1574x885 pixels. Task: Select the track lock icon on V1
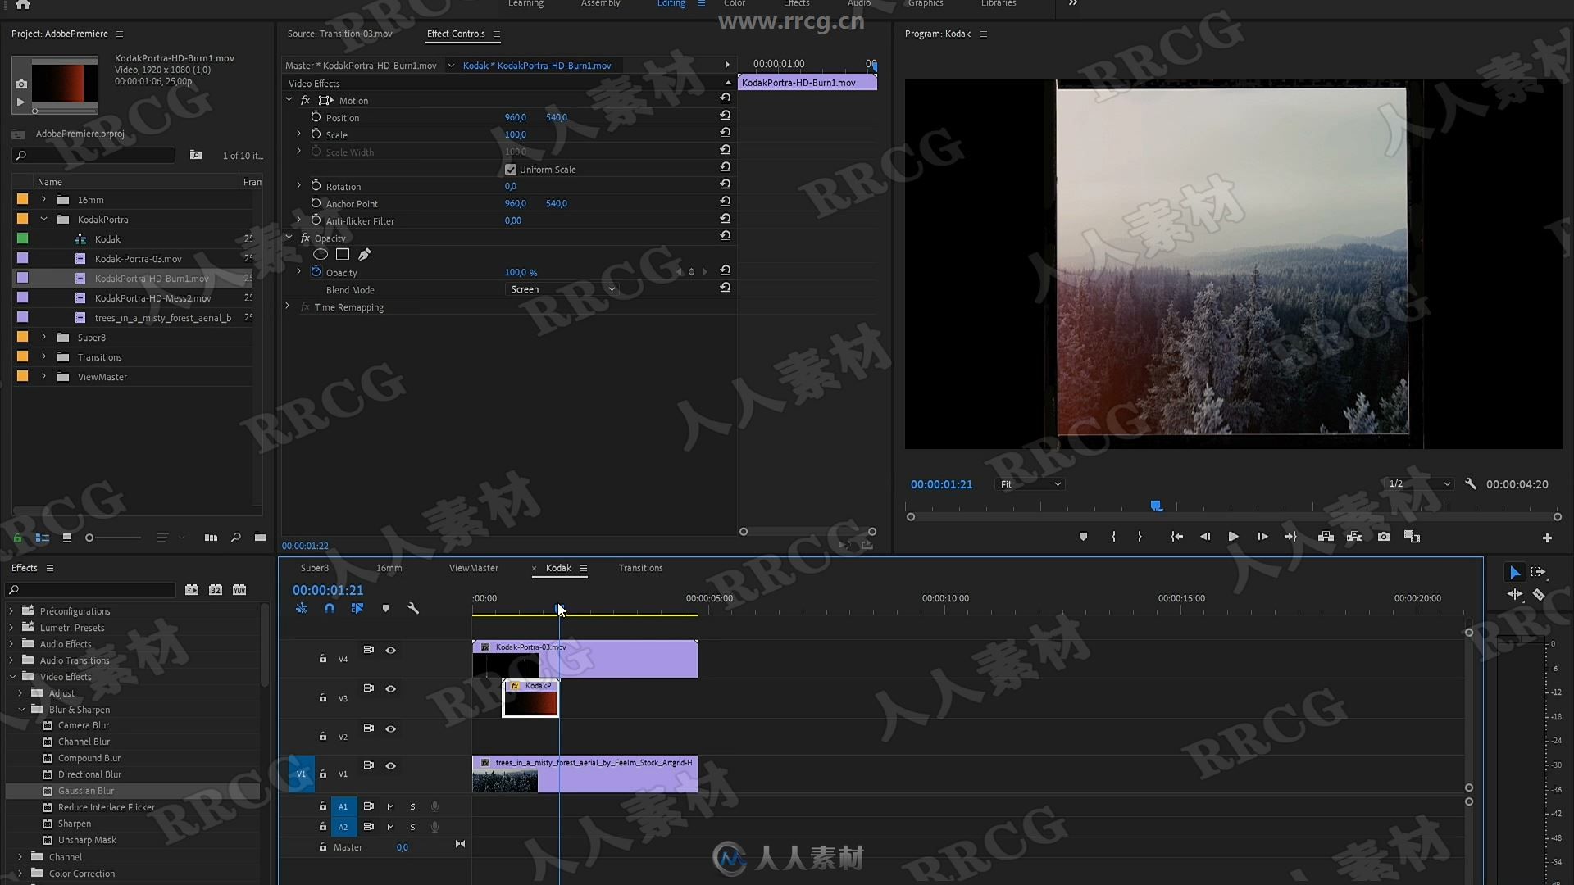(322, 773)
